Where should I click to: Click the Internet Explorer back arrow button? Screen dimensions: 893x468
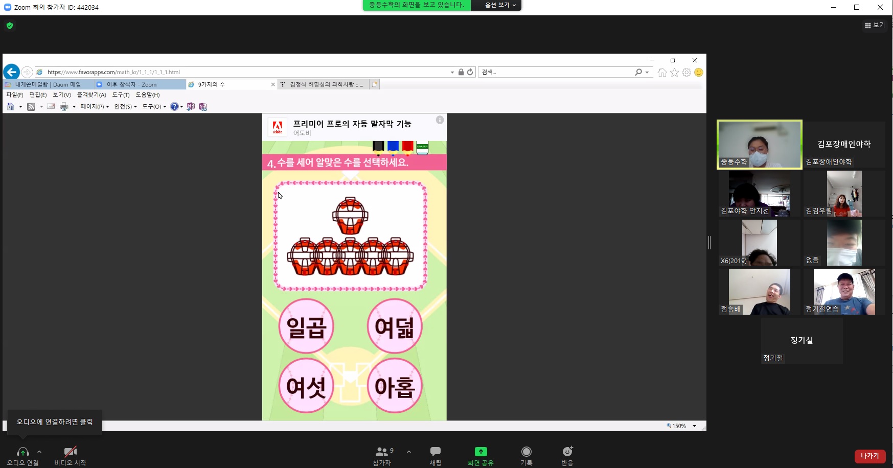(12, 72)
